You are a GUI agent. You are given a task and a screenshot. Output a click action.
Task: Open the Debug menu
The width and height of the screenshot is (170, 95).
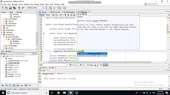tap(37, 4)
